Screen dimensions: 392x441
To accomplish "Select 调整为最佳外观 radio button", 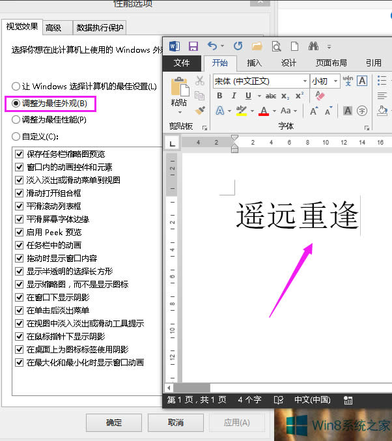I will (16, 103).
